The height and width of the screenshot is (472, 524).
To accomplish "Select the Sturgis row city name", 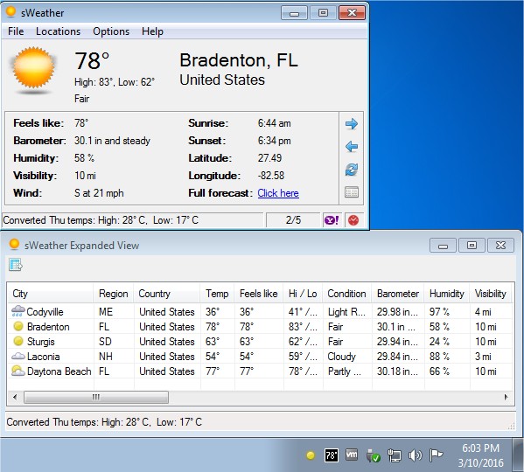I will tap(40, 342).
